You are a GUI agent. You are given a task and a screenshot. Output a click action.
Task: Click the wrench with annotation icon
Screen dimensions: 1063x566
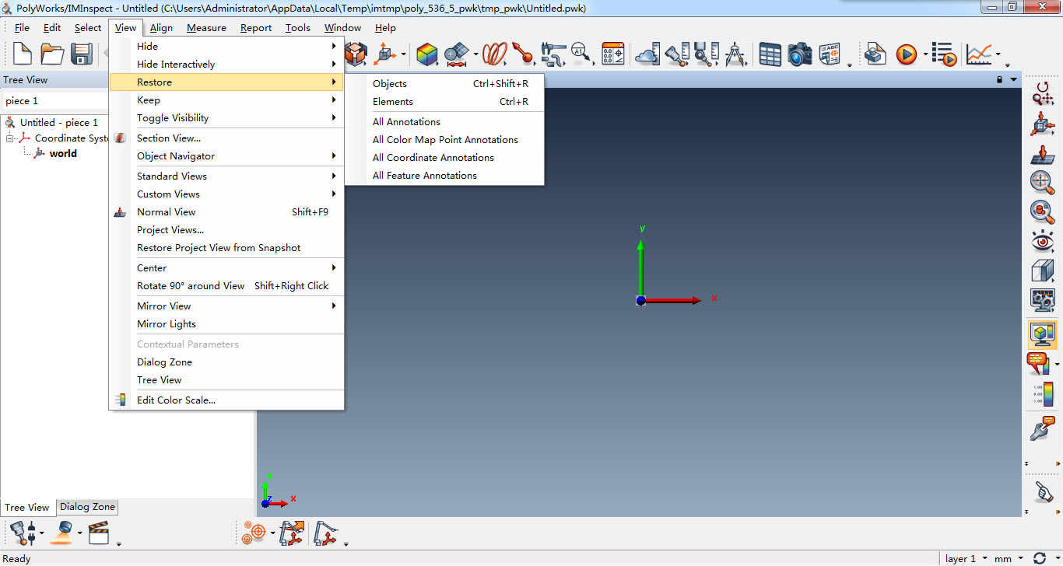pos(1041,429)
